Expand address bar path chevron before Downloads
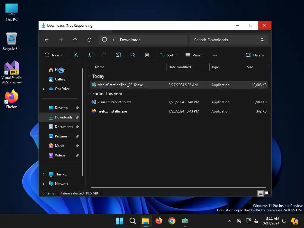The image size is (304, 228). click(113, 40)
